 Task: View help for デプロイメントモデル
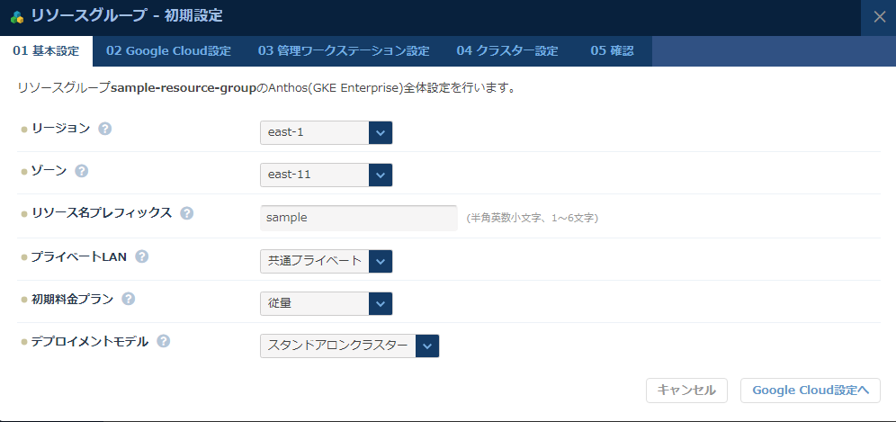point(164,341)
